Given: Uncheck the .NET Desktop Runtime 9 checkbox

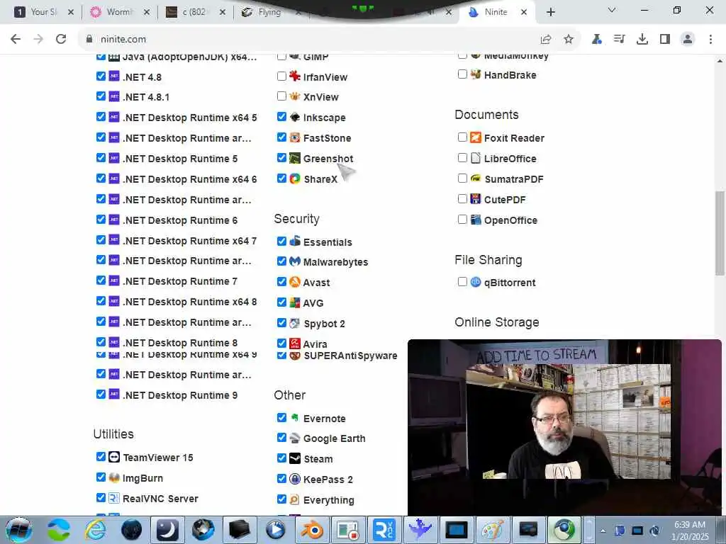Looking at the screenshot, I should pyautogui.click(x=101, y=394).
